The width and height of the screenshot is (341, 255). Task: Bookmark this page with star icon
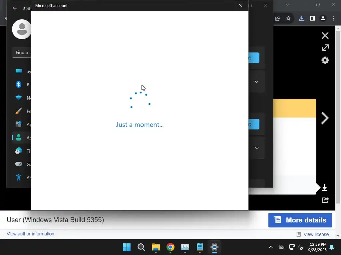pyautogui.click(x=288, y=19)
